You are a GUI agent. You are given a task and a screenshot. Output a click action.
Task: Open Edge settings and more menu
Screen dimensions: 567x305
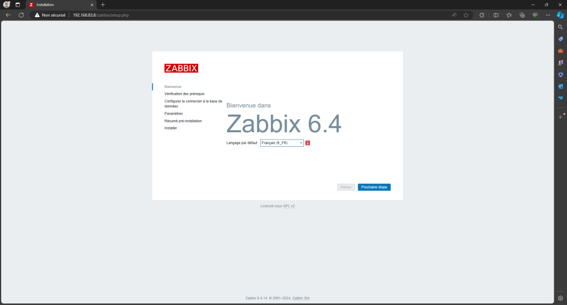pyautogui.click(x=548, y=15)
